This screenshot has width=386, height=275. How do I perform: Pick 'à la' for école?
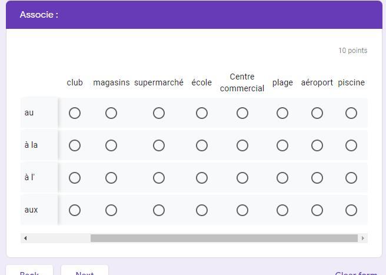tap(202, 145)
